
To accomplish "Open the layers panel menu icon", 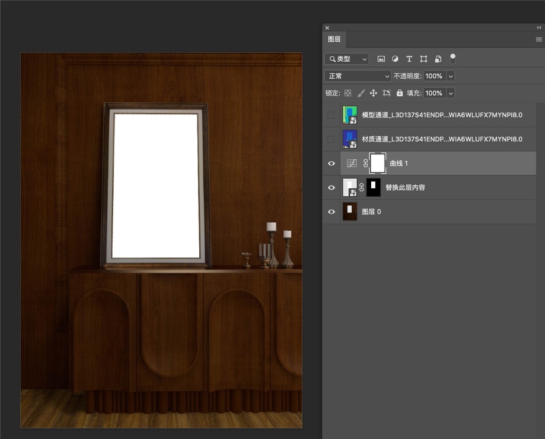I will pyautogui.click(x=539, y=39).
